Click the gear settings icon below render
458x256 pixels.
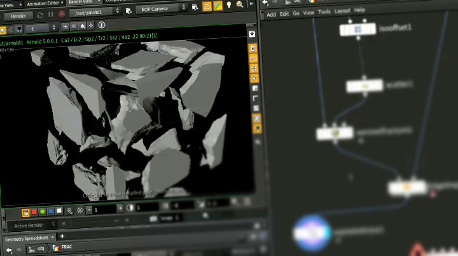coord(70,210)
